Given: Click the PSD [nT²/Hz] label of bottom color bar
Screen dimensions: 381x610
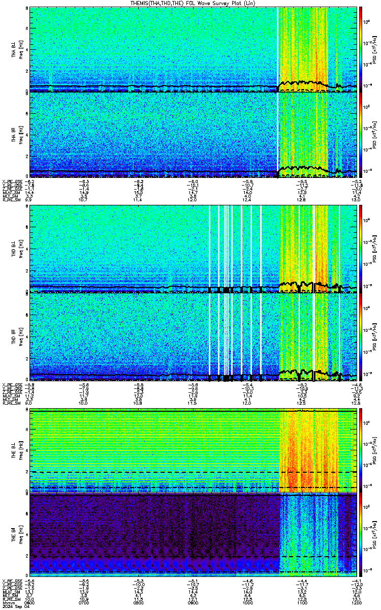Looking at the screenshot, I should (x=375, y=535).
